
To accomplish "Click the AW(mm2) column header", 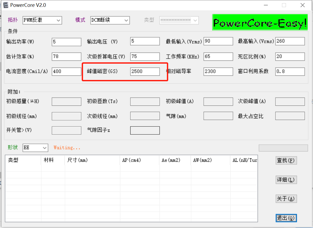I will [211, 160].
